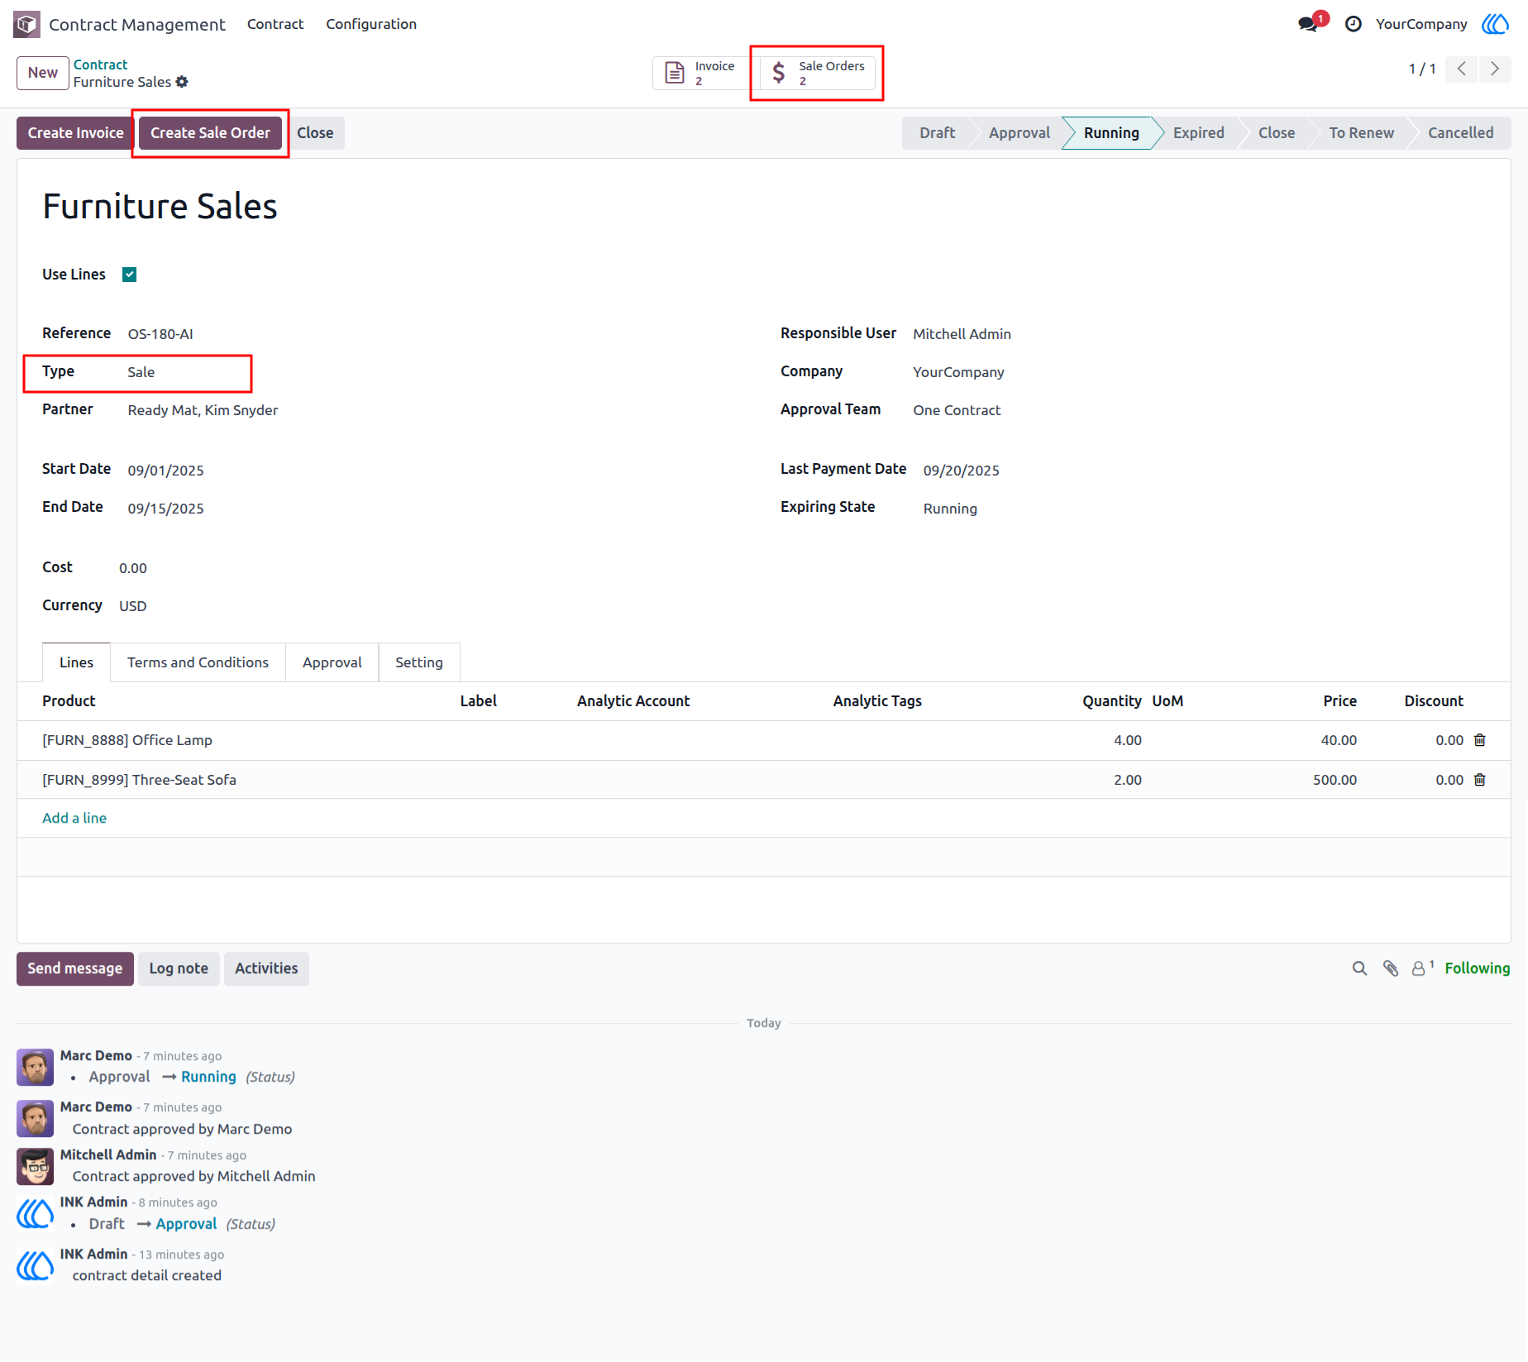1528x1362 pixels.
Task: Click Add a line link
Action: tap(74, 818)
